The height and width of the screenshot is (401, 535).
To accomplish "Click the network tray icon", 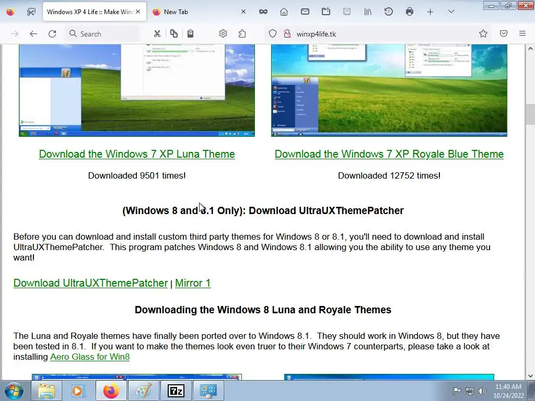I will tap(470, 391).
